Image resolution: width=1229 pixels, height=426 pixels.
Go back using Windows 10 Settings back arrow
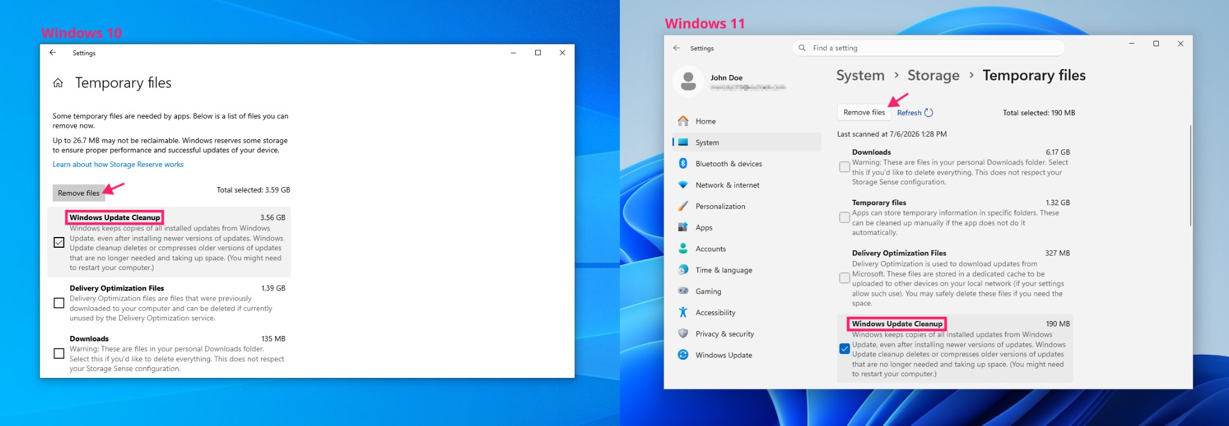click(x=53, y=53)
